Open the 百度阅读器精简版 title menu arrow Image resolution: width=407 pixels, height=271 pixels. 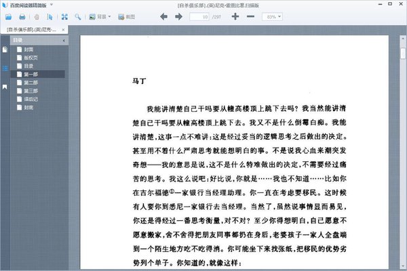pyautogui.click(x=52, y=5)
